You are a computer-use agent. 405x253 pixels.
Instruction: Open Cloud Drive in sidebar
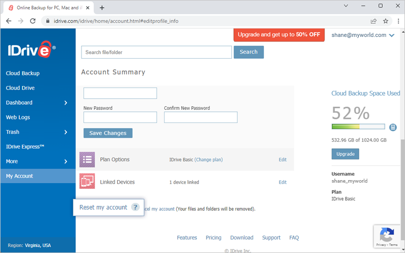pyautogui.click(x=20, y=88)
